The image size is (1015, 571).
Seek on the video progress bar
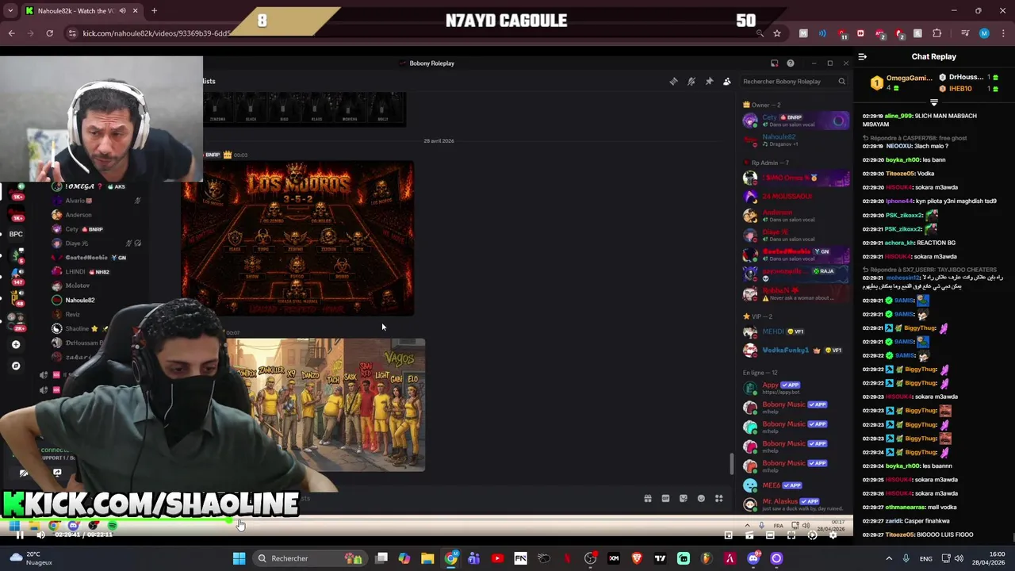[427, 520]
